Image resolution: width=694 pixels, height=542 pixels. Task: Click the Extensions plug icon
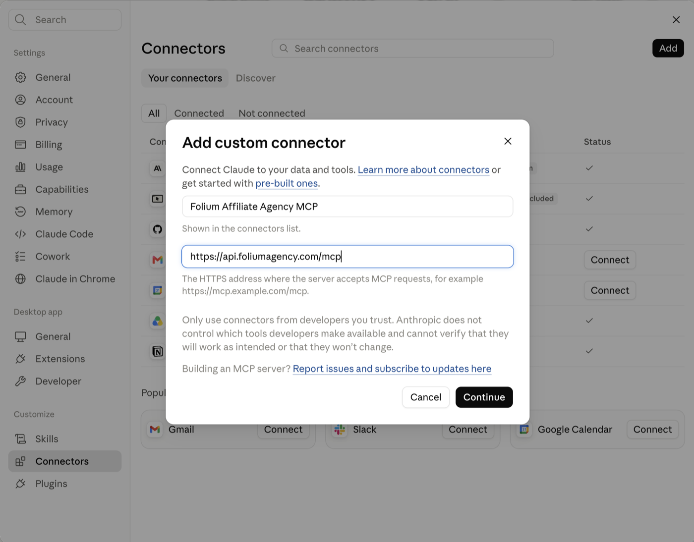(x=20, y=359)
